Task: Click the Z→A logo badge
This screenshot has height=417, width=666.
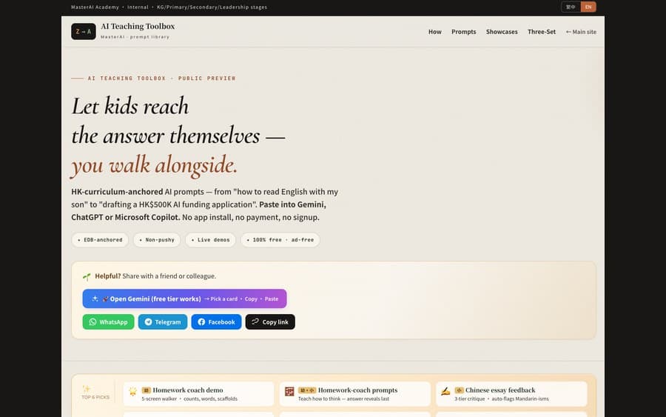Action: click(x=83, y=31)
